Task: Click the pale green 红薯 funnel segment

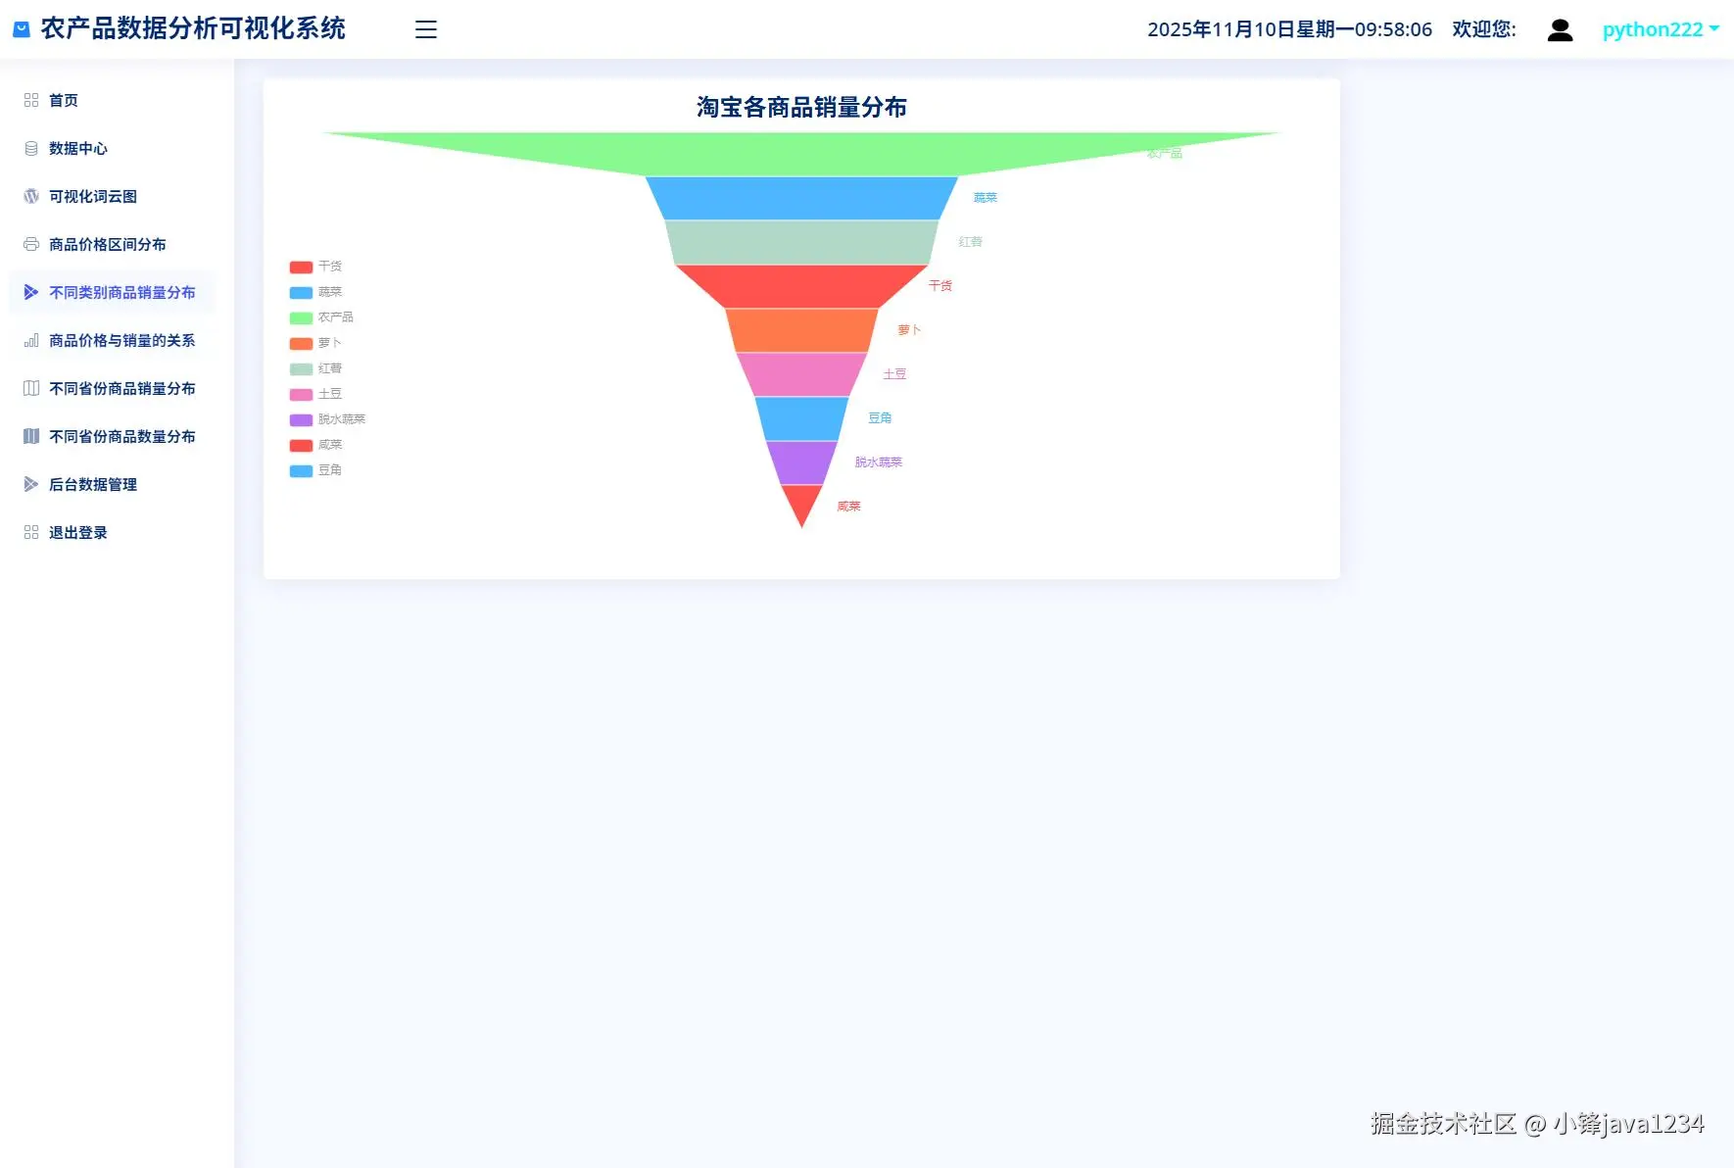Action: point(801,242)
